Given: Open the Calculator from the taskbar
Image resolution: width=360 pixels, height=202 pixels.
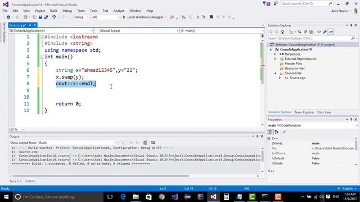Looking at the screenshot, I should click(x=226, y=197).
